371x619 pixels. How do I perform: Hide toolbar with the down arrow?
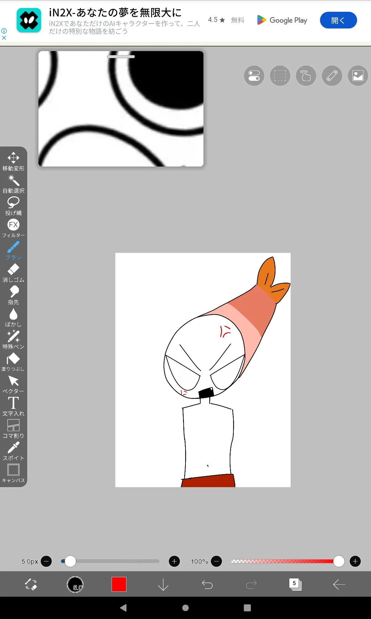(x=163, y=584)
